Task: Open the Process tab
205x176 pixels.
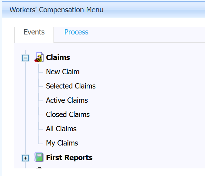Action: coord(76,32)
